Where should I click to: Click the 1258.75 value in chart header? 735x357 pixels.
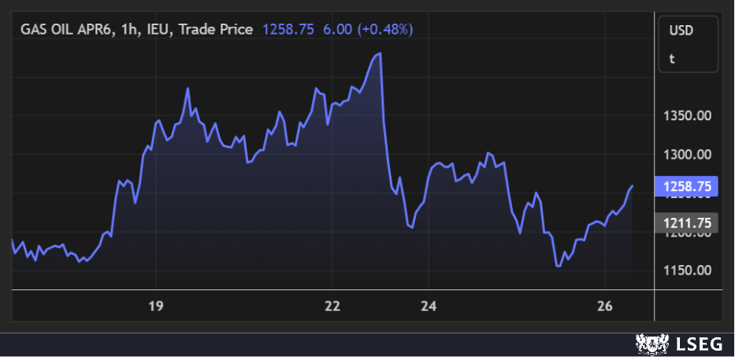point(288,29)
